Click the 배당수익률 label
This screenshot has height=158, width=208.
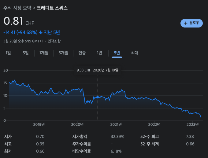click(x=82, y=151)
